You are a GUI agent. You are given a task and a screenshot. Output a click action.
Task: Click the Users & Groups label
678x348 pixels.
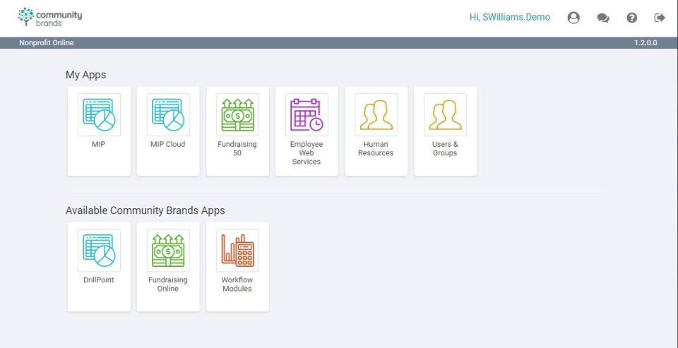445,149
